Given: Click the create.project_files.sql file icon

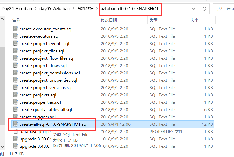Looking at the screenshot, I should (15, 51).
